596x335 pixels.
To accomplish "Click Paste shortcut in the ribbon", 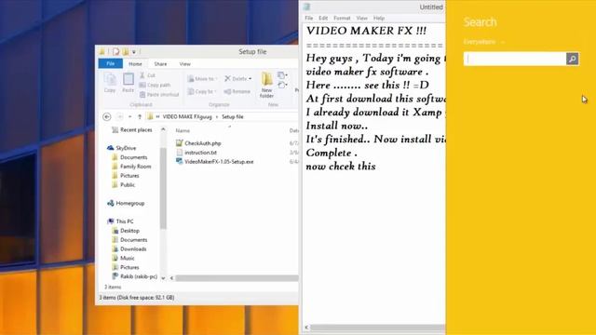I will (159, 94).
